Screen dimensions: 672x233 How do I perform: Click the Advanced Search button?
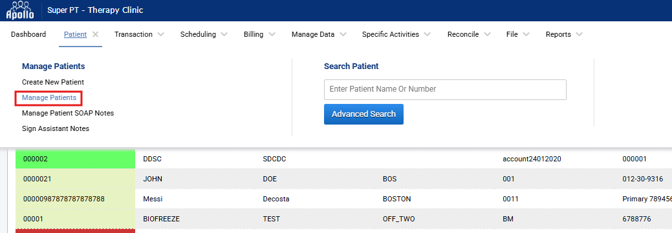point(363,114)
